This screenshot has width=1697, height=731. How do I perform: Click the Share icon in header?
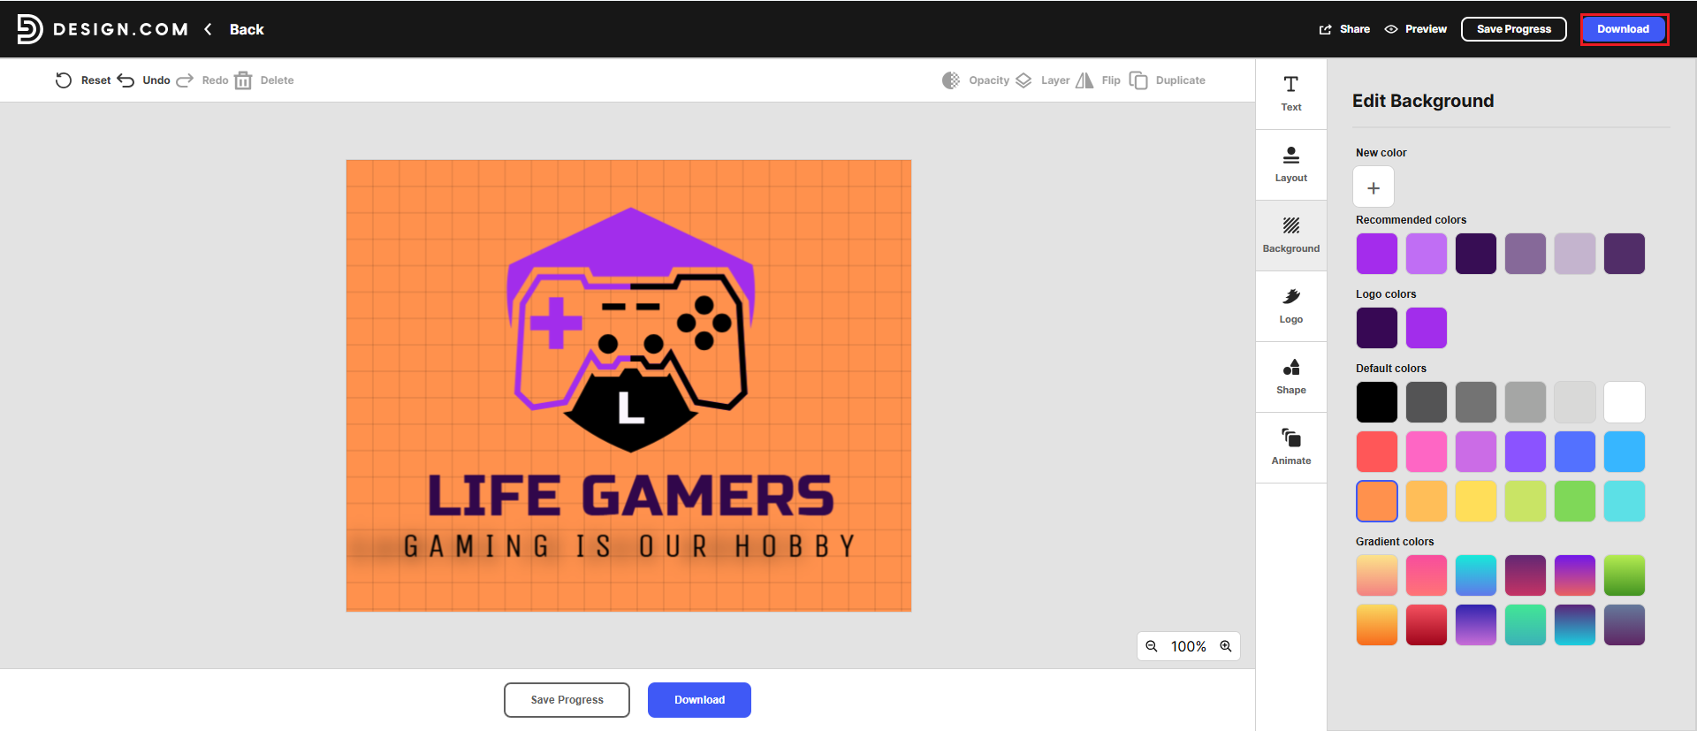pos(1326,29)
